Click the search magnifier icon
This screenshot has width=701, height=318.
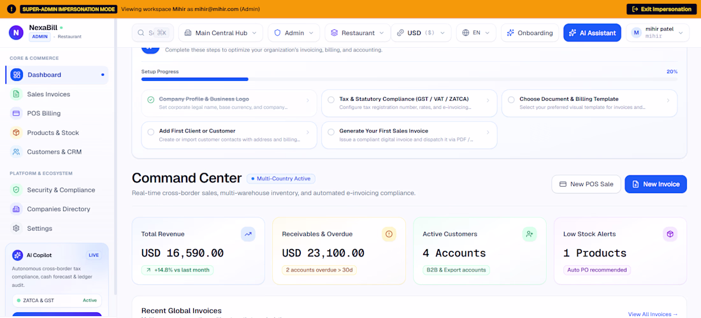(141, 33)
